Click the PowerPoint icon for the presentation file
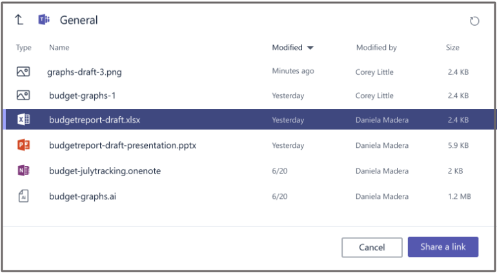 tap(24, 145)
